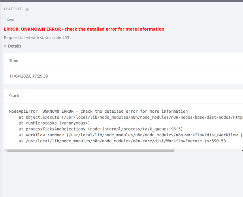Viewport: 243px width, 197px height.
Task: Click the Stack field header
Action: (x=14, y=96)
